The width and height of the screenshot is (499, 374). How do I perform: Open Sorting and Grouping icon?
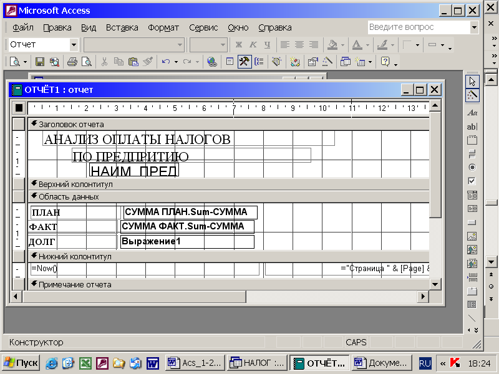(x=259, y=62)
